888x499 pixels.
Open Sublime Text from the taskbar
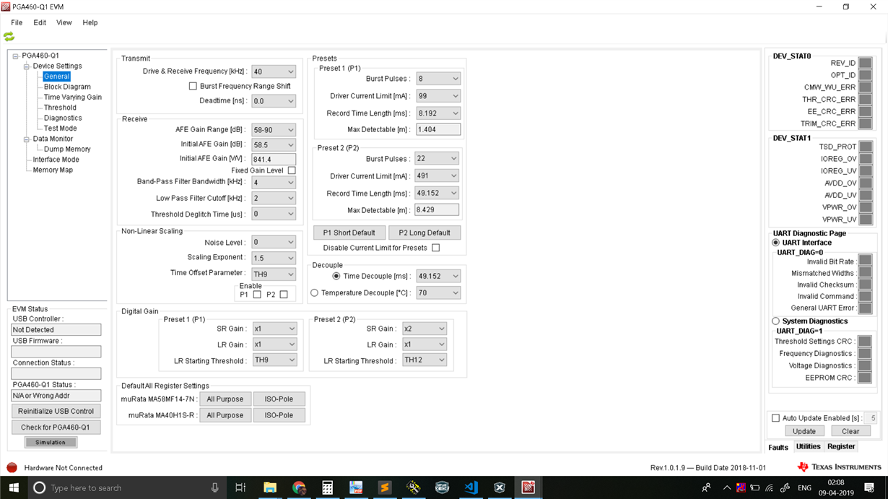pos(385,487)
